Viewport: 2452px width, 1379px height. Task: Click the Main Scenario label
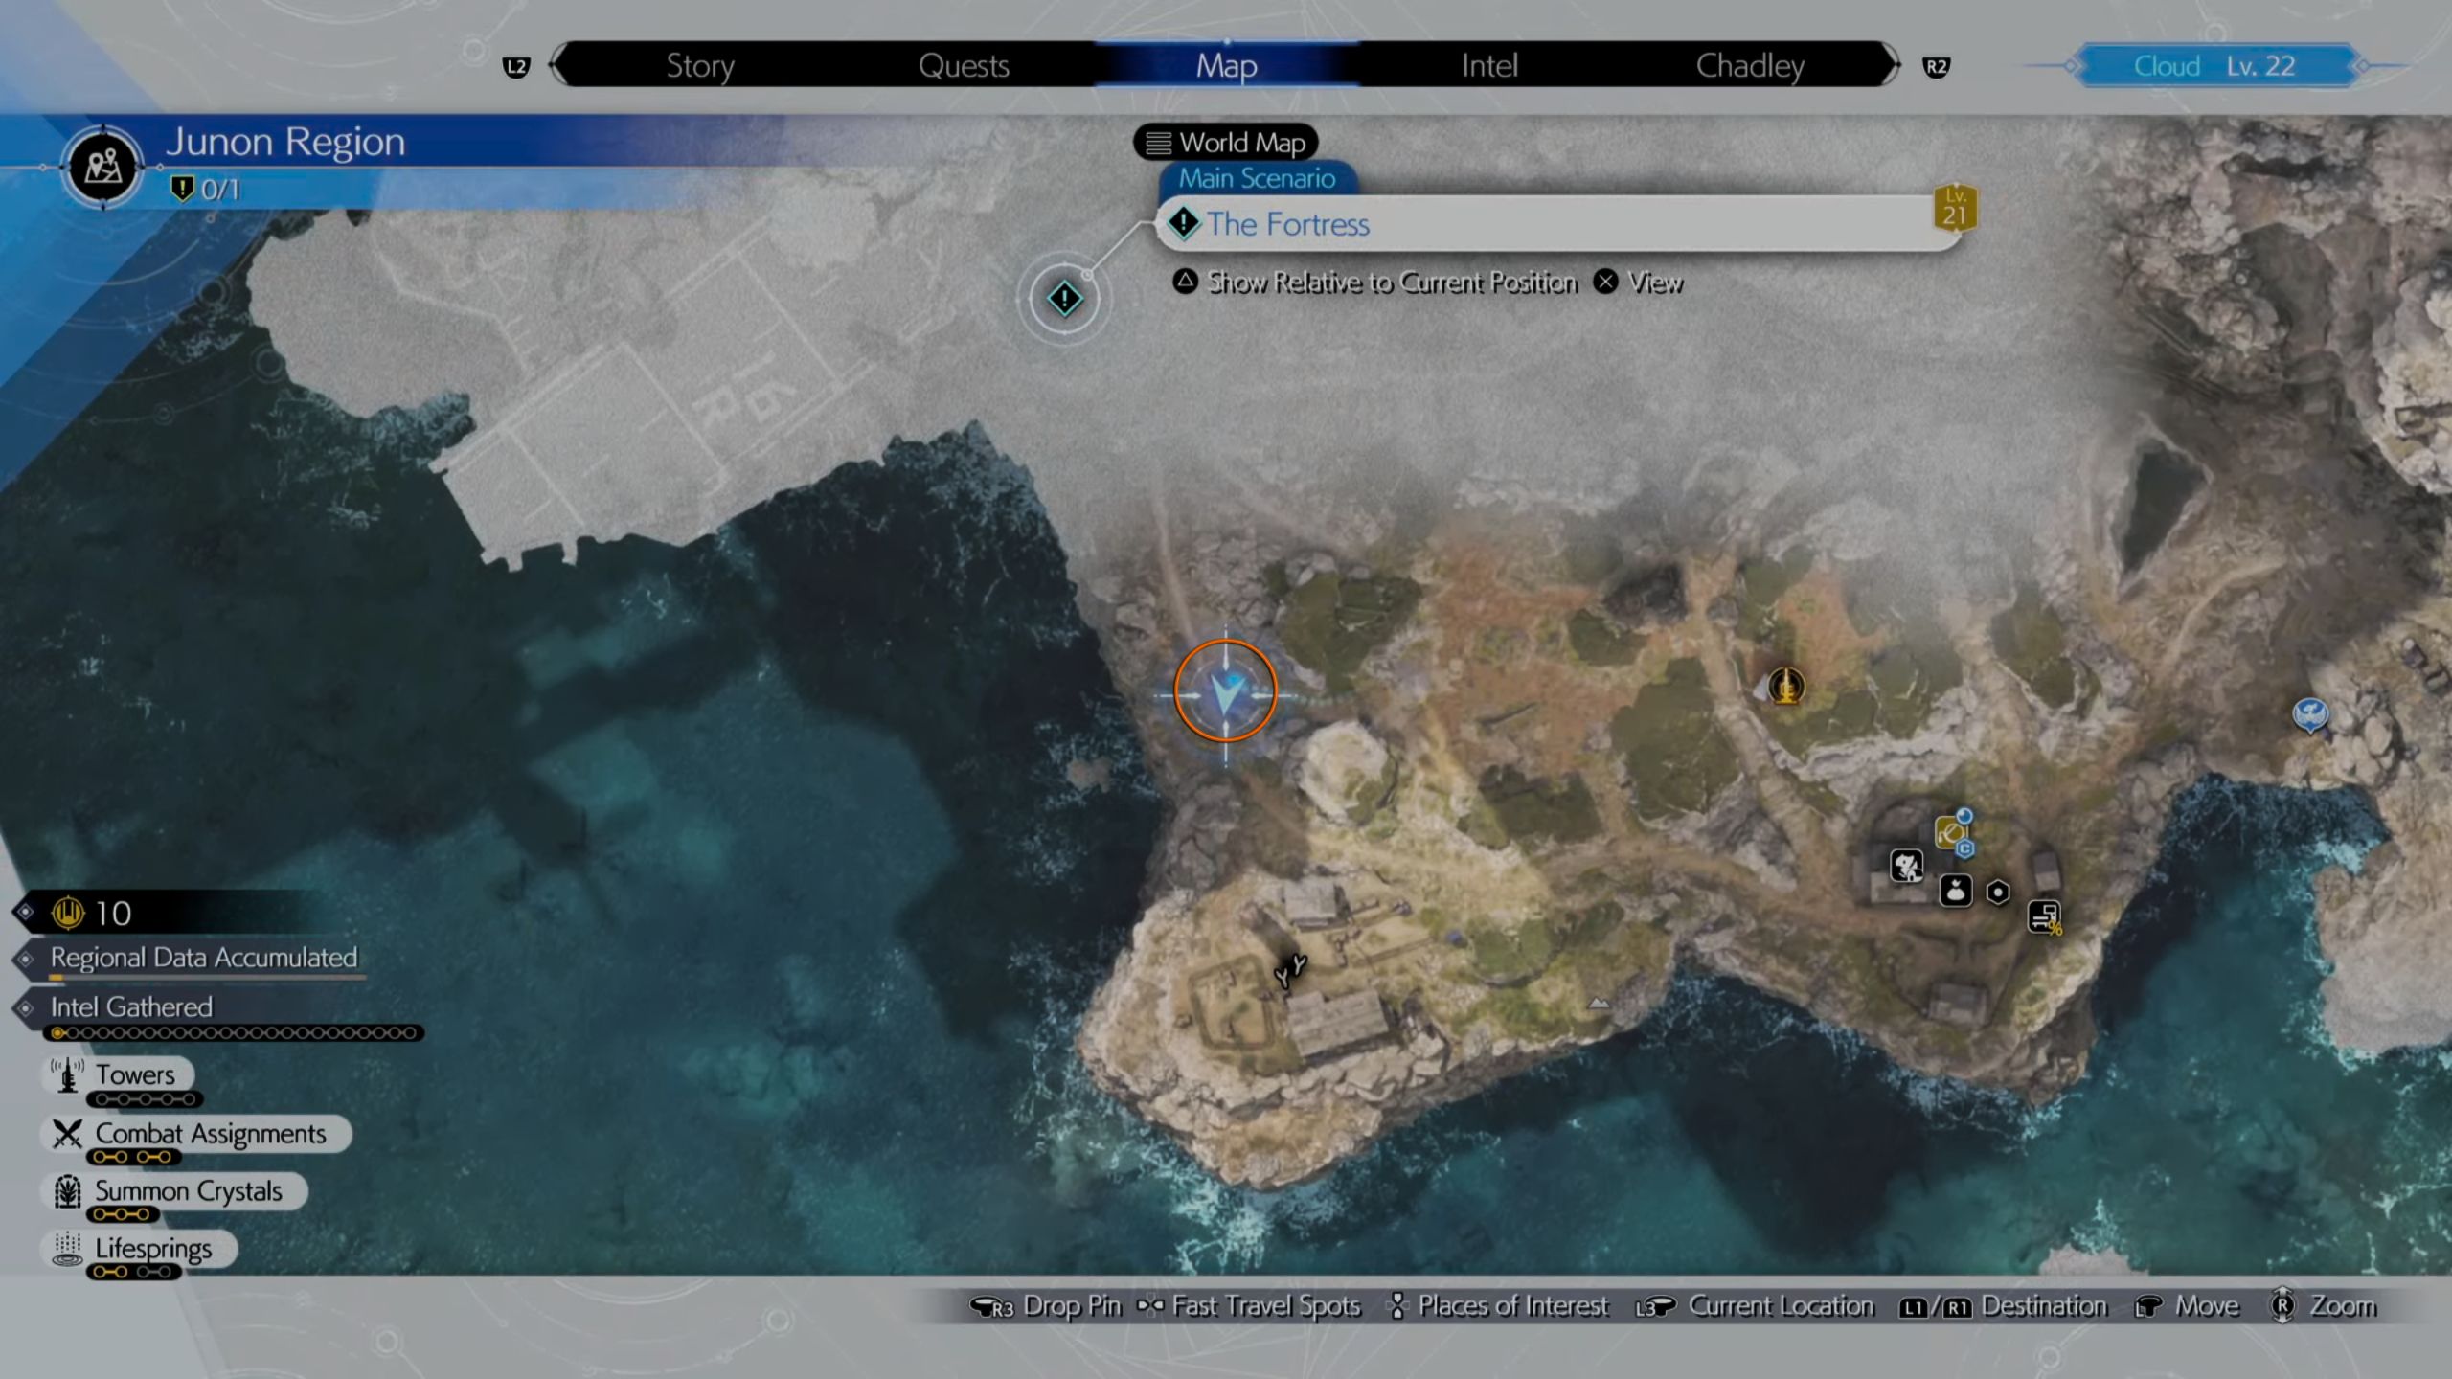1257,178
